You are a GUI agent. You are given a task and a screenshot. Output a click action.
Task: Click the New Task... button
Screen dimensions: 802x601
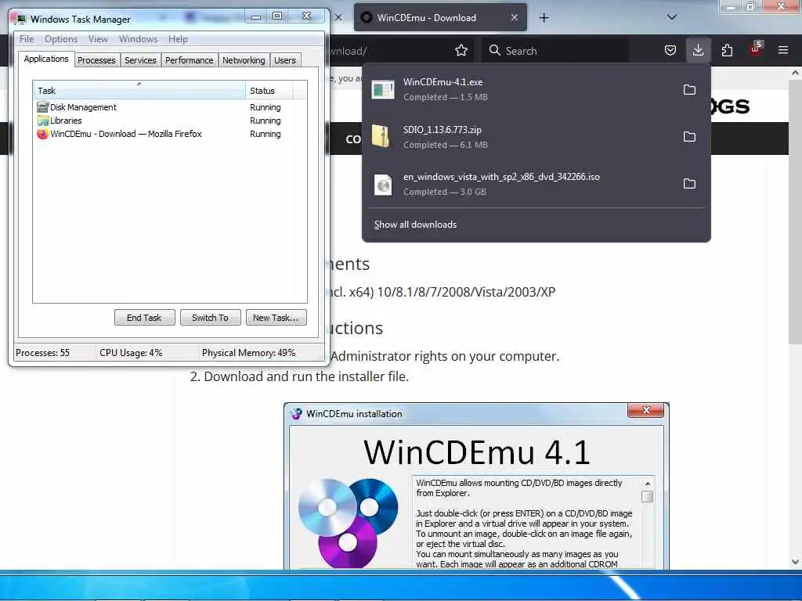pos(276,318)
